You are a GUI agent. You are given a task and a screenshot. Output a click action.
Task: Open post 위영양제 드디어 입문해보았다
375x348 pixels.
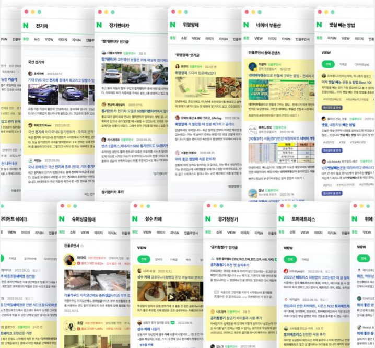[x=196, y=73]
